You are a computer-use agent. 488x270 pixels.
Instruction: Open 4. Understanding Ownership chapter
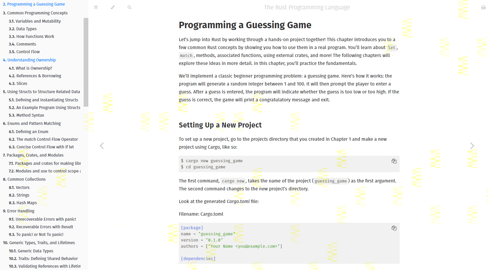click(x=29, y=60)
